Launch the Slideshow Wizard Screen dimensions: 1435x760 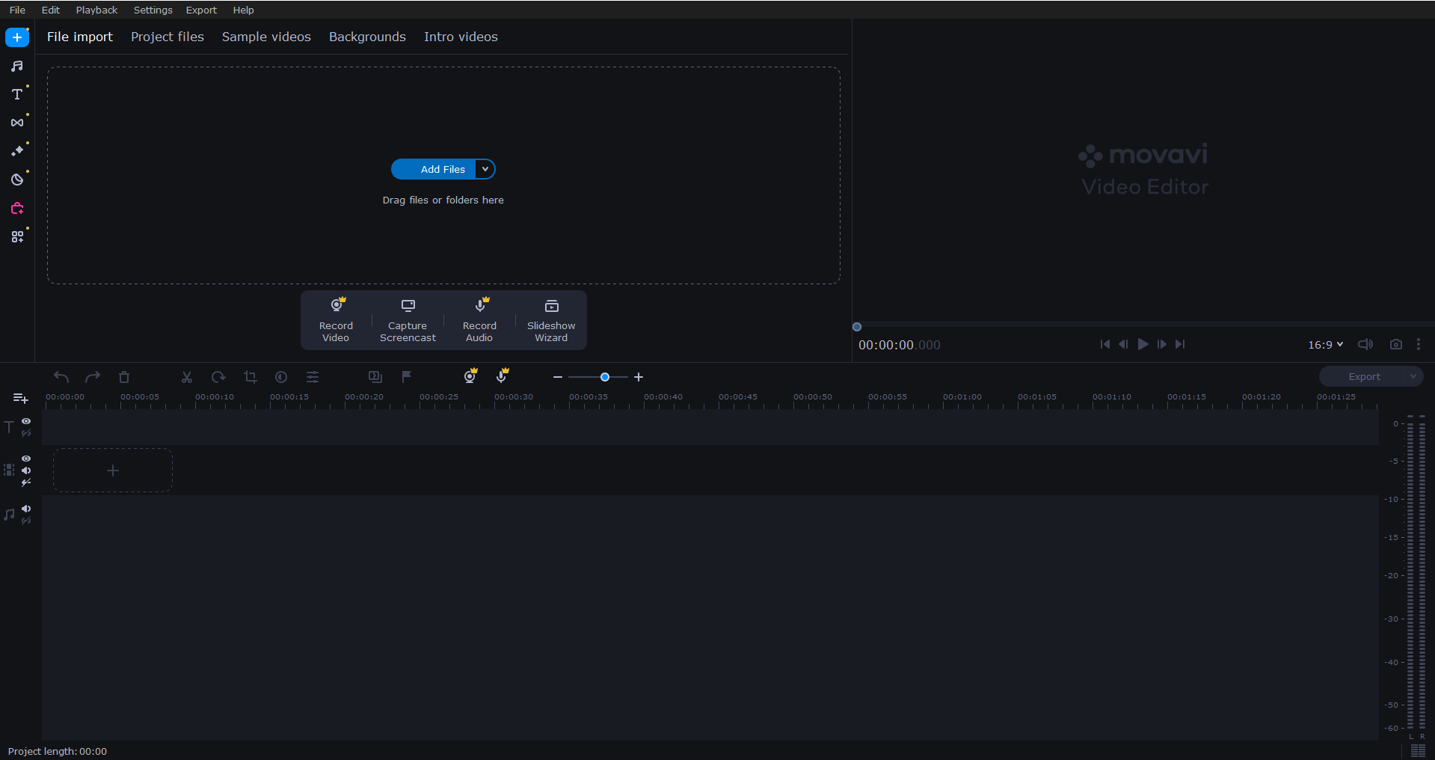coord(550,320)
